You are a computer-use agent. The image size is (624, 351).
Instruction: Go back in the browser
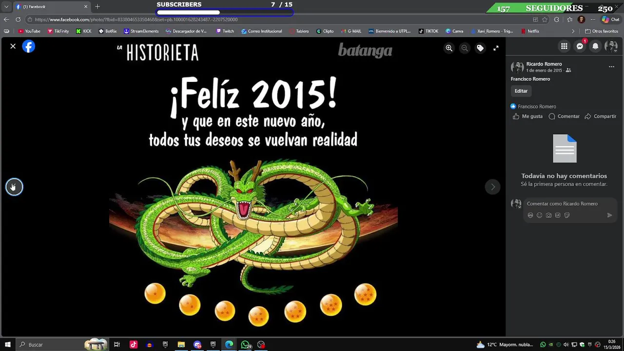(6, 19)
